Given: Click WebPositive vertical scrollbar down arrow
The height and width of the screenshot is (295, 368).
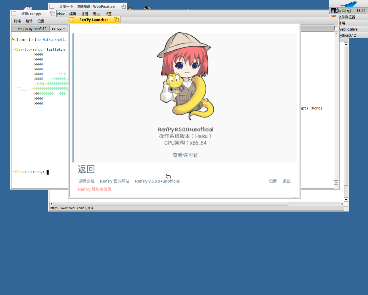Looking at the screenshot, I should (x=346, y=199).
